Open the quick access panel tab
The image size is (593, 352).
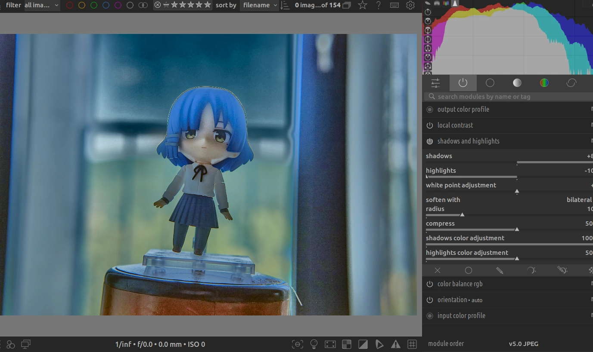click(x=435, y=83)
